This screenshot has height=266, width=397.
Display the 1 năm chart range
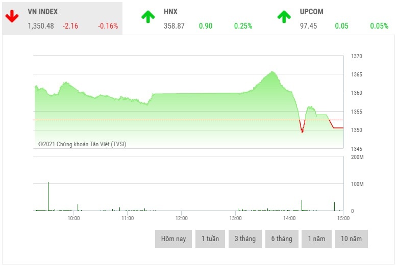[x=316, y=238]
